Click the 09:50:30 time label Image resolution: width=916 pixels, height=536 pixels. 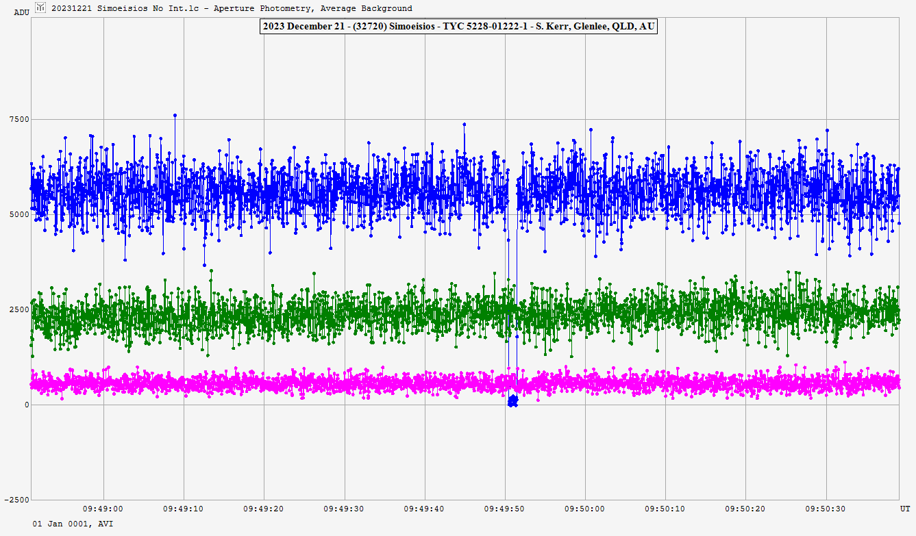coord(826,509)
